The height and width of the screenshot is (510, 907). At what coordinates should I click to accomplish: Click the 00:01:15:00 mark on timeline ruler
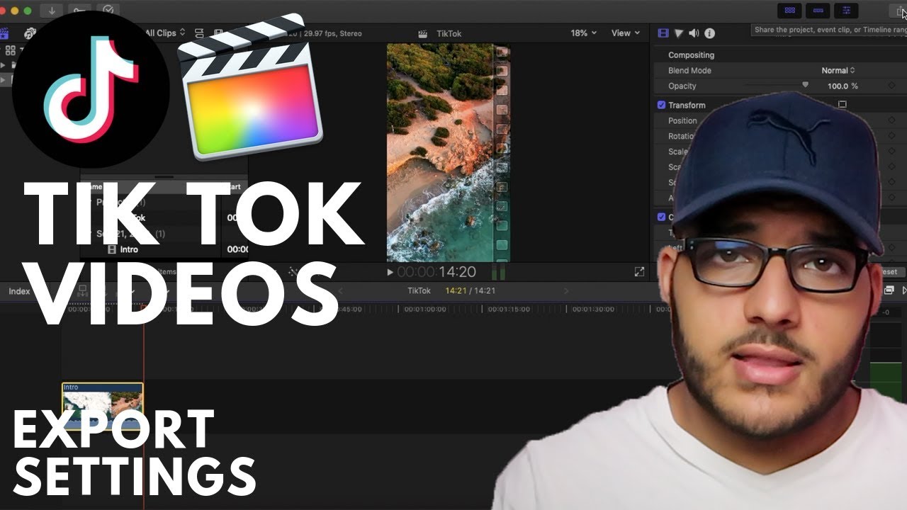[x=509, y=309]
